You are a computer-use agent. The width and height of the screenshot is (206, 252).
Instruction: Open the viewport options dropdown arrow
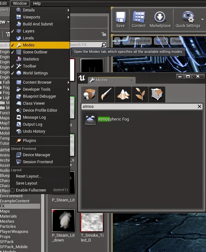117,41
